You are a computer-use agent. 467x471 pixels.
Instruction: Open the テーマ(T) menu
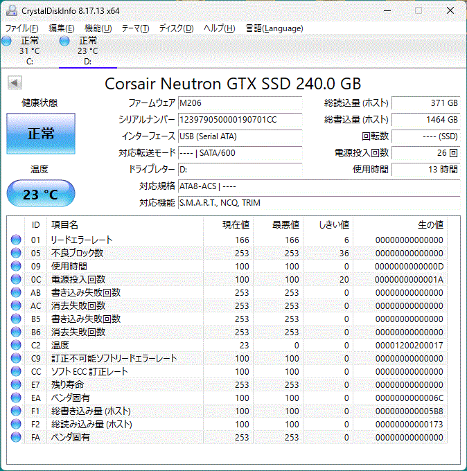click(135, 28)
